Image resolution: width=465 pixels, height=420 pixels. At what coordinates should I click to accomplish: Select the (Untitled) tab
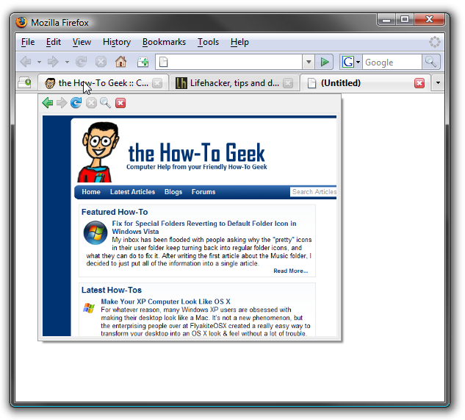pyautogui.click(x=365, y=83)
